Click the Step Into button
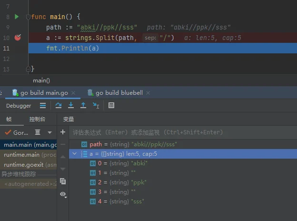The image size is (297, 221). (x=71, y=105)
